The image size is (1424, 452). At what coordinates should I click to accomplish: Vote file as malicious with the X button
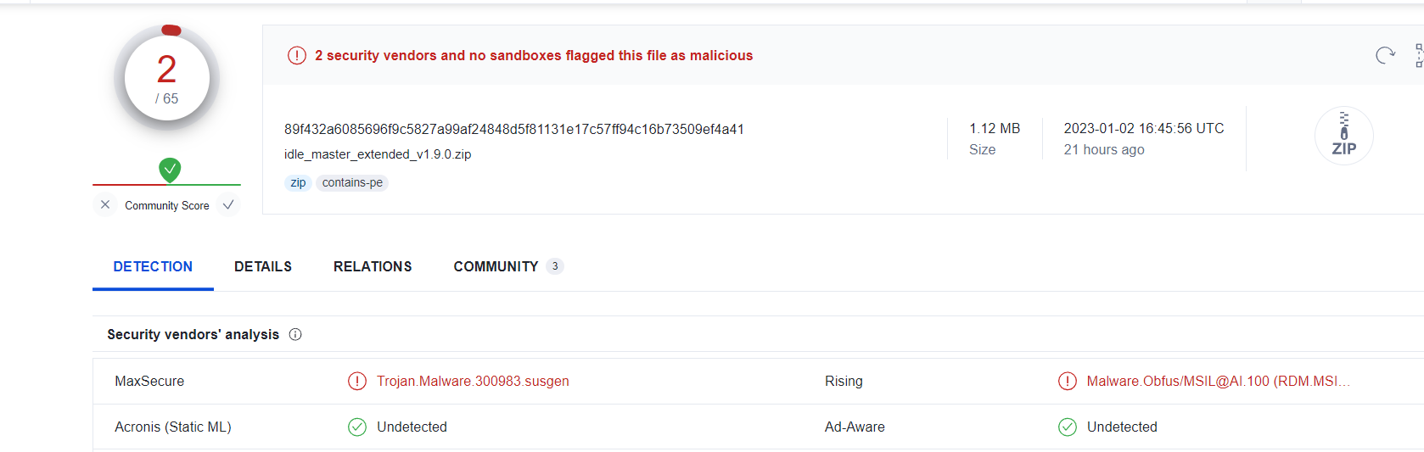pyautogui.click(x=105, y=205)
